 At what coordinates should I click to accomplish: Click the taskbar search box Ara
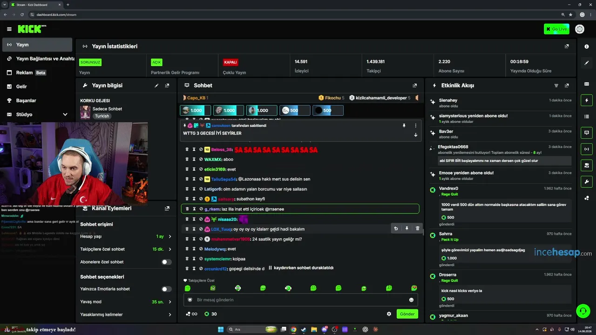pyautogui.click(x=251, y=329)
